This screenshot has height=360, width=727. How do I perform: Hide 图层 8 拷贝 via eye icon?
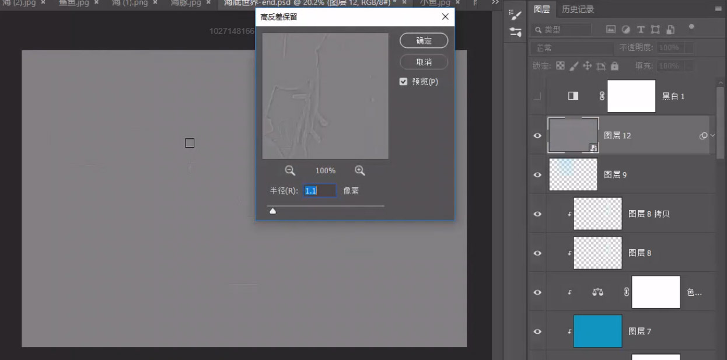pos(537,214)
